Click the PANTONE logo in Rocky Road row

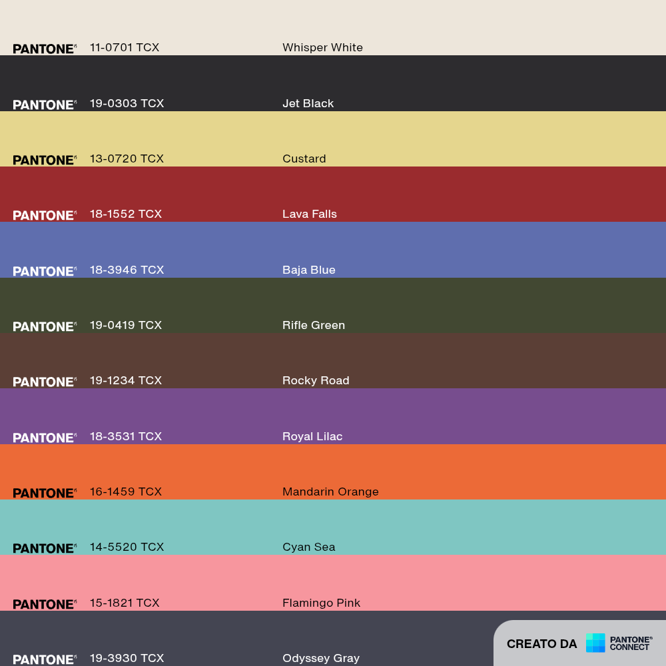click(45, 382)
